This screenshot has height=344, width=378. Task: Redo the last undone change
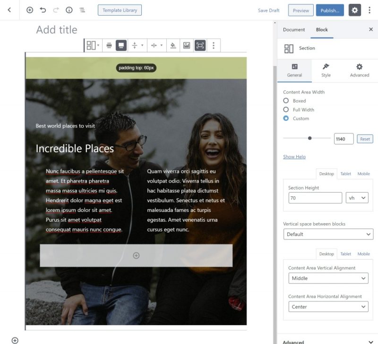(56, 10)
